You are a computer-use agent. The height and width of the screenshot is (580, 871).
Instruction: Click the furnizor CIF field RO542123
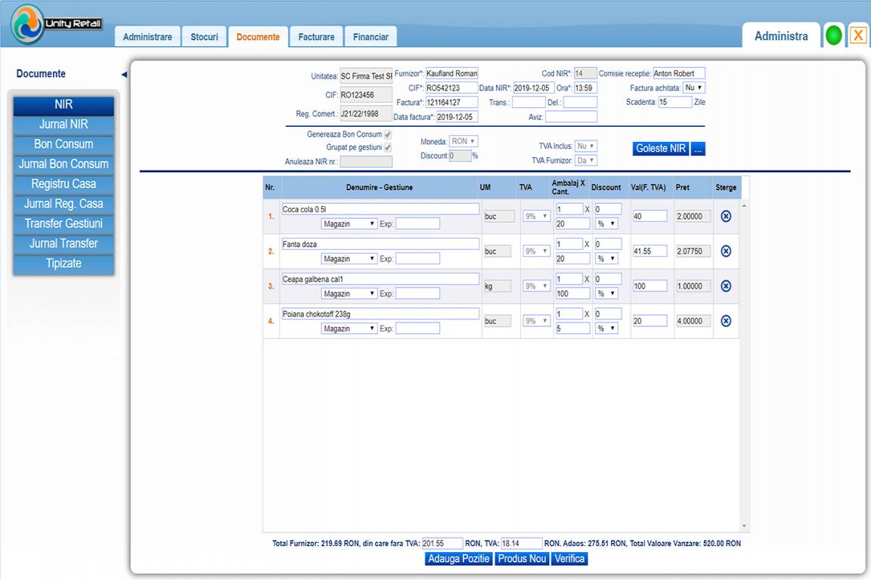(x=451, y=88)
